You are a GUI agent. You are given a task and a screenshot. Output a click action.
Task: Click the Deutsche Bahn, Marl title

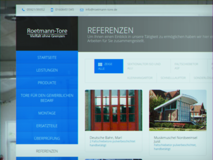tap(106, 138)
